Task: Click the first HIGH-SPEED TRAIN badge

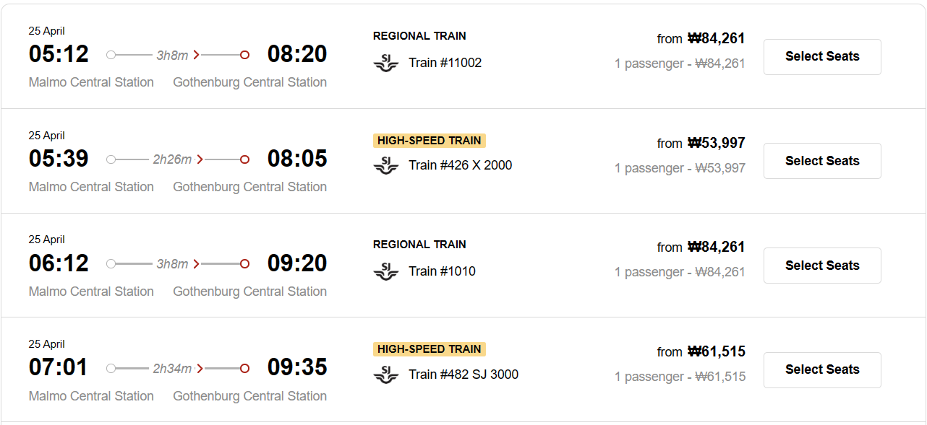Action: click(x=430, y=141)
